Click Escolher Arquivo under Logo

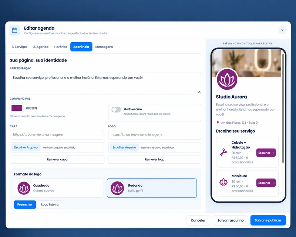pos(124,147)
